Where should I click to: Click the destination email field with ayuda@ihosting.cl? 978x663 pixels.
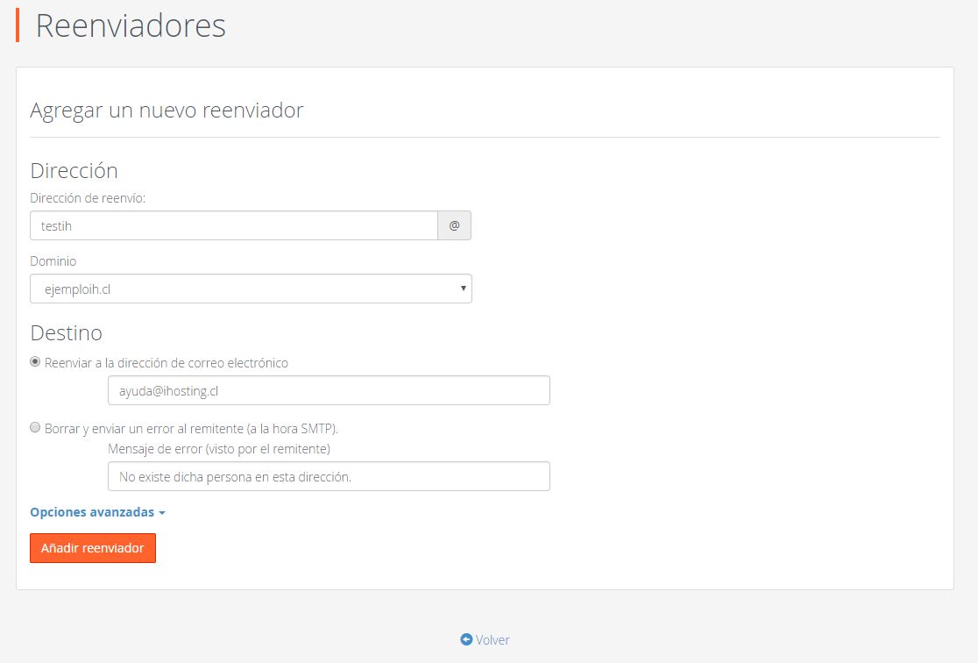tap(329, 390)
